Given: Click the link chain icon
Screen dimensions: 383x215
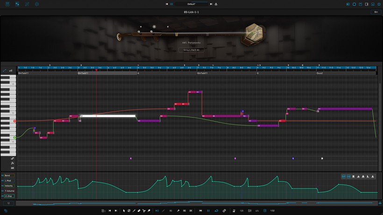Looking at the screenshot, I should click(x=224, y=211).
